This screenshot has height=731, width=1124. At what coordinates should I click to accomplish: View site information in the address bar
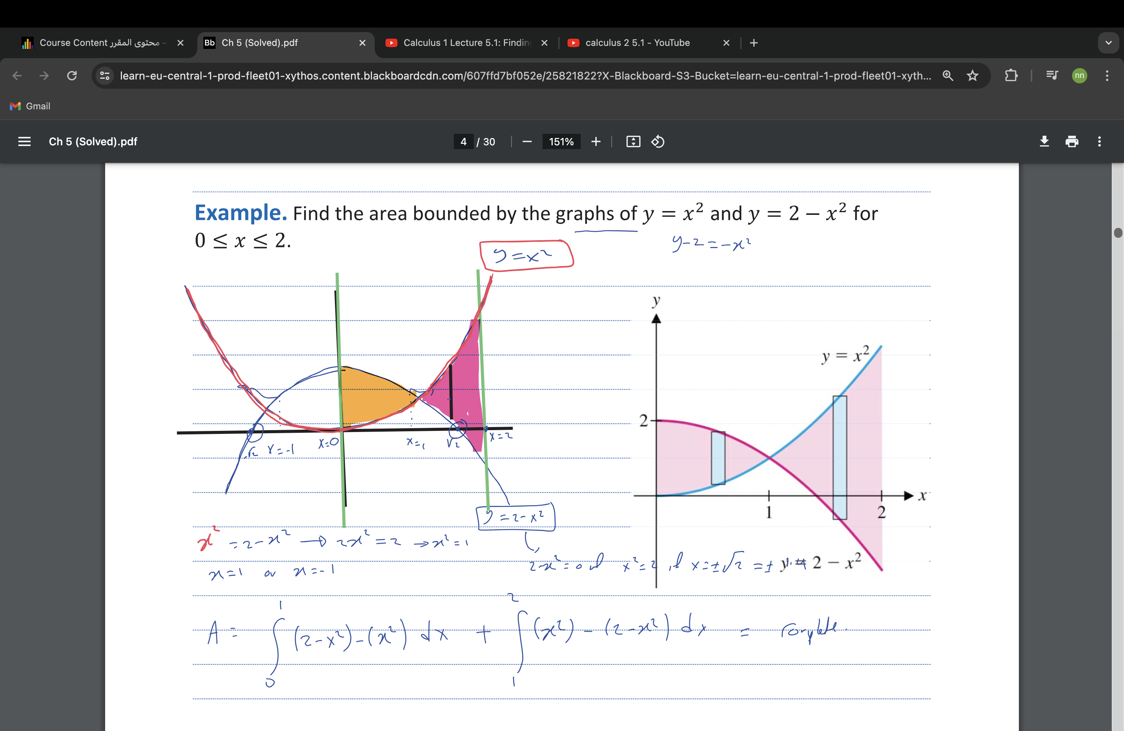click(x=104, y=76)
